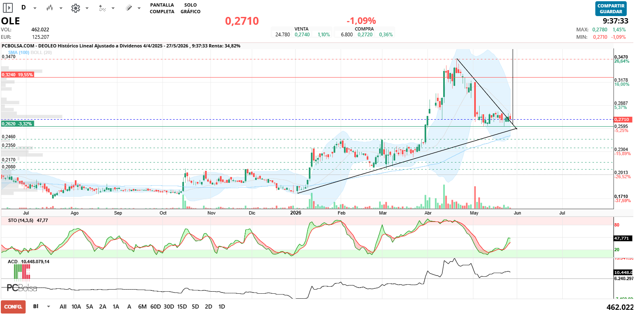Click the red 0,3240 19,55% price tag
635x316 pixels.
[17, 75]
